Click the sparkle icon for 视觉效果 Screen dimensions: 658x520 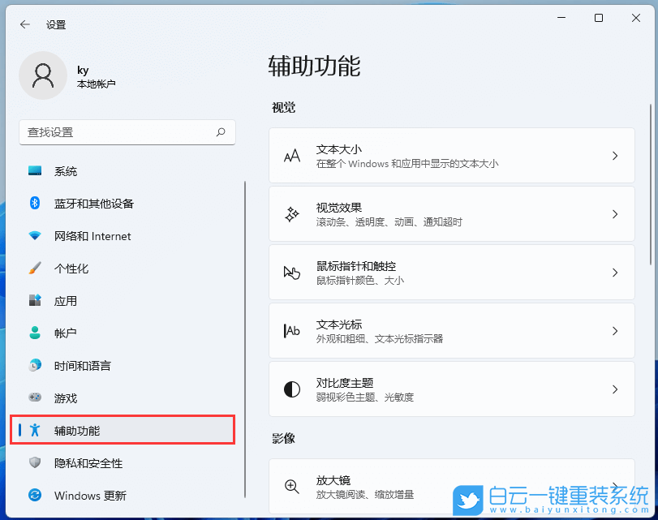click(x=291, y=213)
